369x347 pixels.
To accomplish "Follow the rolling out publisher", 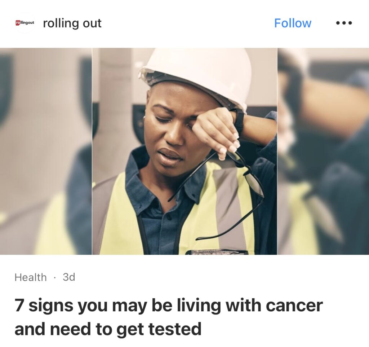I will coord(293,23).
